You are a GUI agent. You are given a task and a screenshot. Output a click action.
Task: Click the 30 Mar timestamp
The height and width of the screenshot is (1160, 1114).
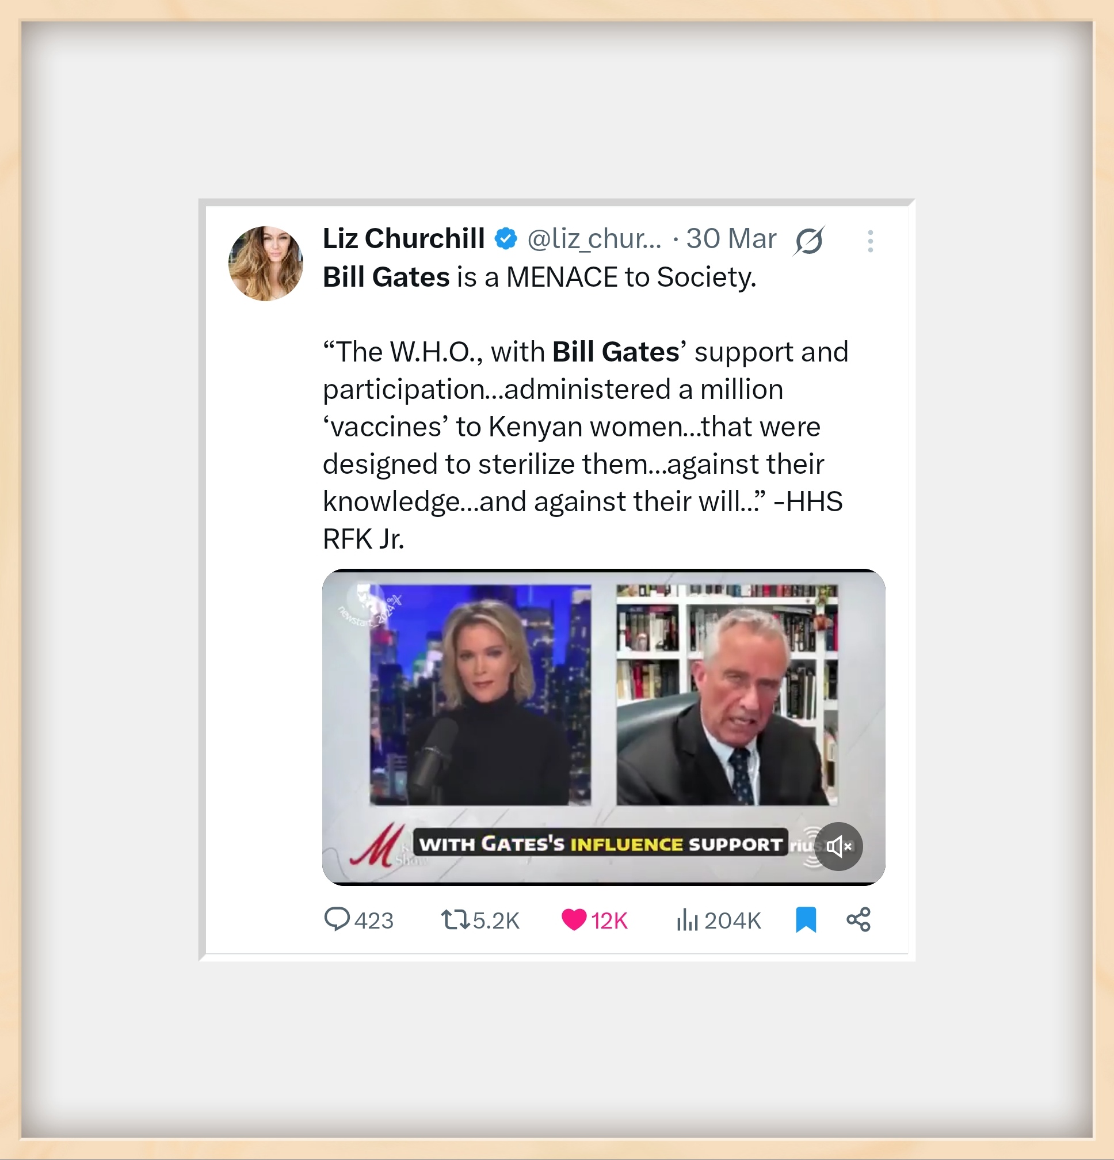[x=731, y=239]
